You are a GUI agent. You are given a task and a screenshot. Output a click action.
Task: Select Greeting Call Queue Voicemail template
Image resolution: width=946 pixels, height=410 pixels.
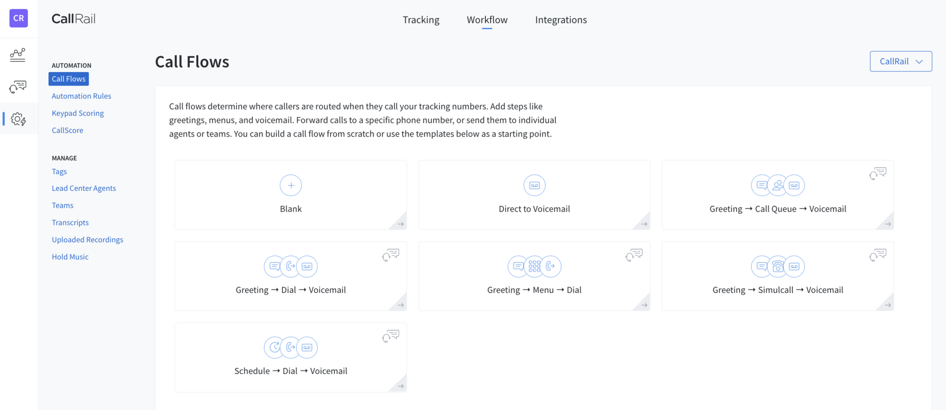pyautogui.click(x=778, y=209)
